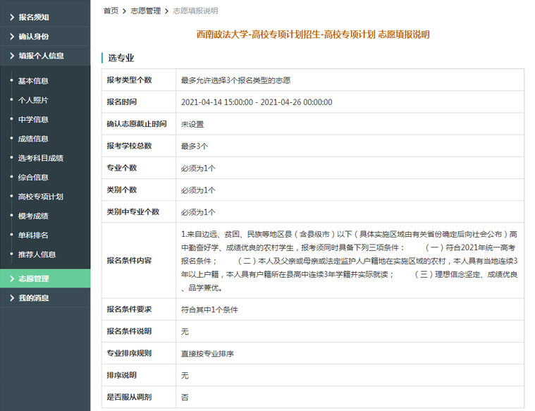The height and width of the screenshot is (411, 535).
Task: Click 无 in the 报名条件说明 row
Action: (185, 331)
